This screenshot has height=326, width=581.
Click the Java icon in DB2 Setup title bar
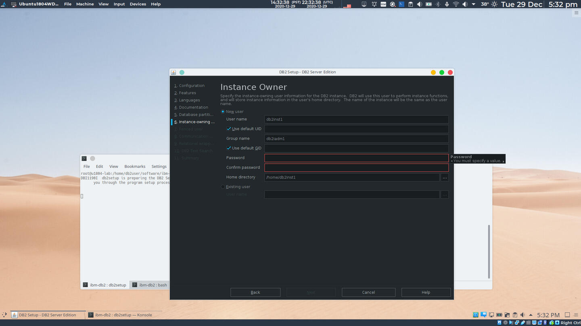point(173,72)
